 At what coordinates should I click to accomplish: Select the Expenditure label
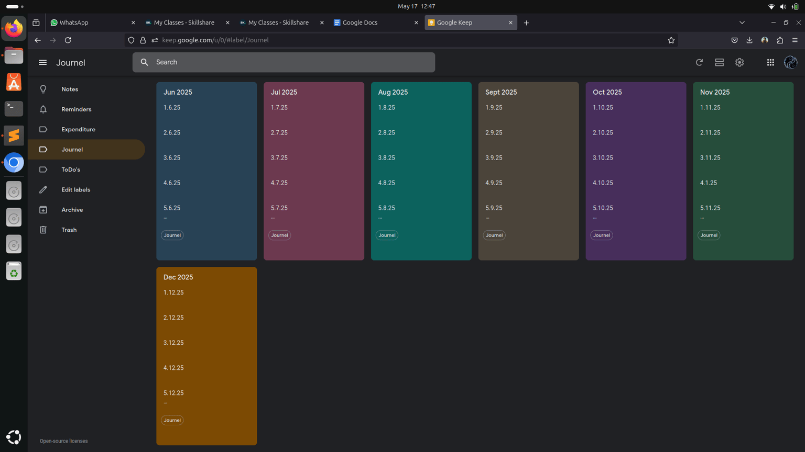[x=86, y=129]
